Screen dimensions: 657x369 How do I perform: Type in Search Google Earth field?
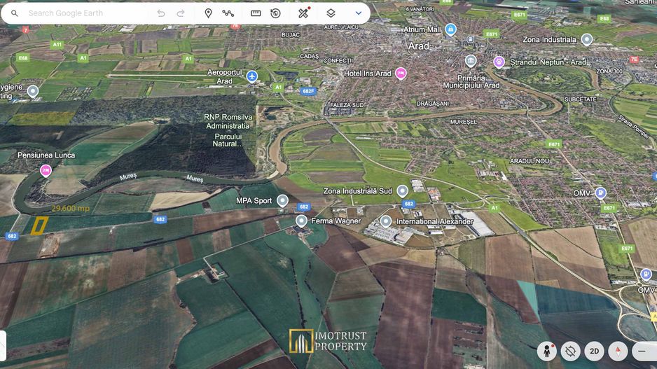[x=84, y=13]
